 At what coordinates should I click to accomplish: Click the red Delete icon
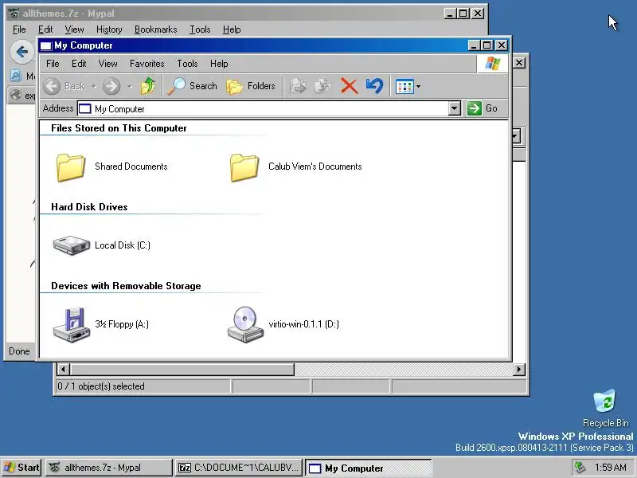(x=349, y=86)
